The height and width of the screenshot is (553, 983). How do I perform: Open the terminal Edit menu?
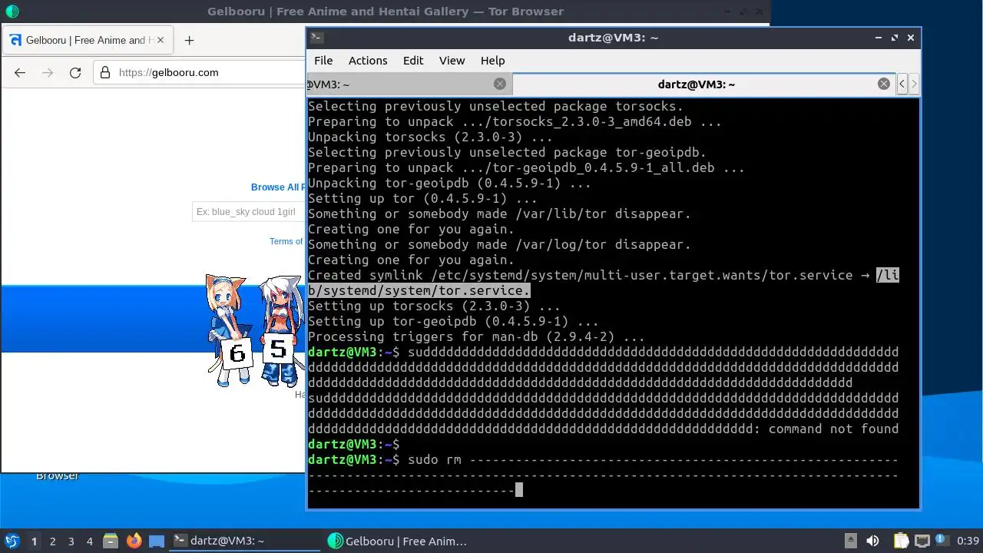tap(413, 61)
